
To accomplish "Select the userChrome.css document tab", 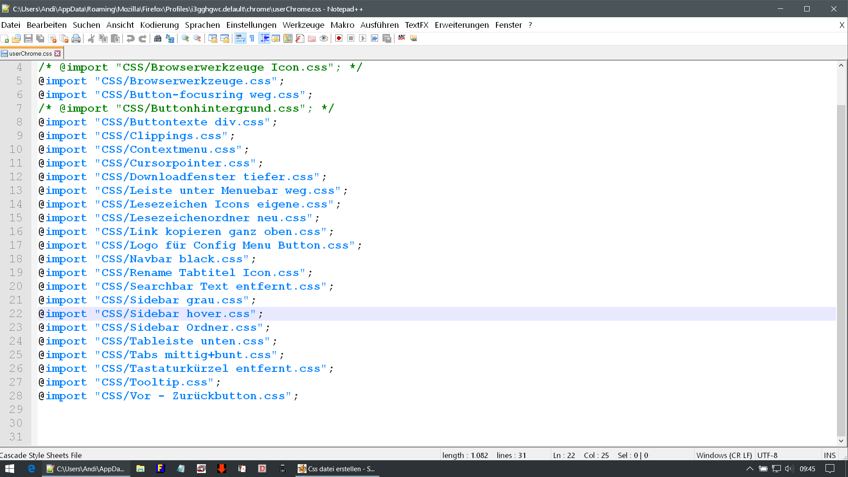I will [30, 53].
